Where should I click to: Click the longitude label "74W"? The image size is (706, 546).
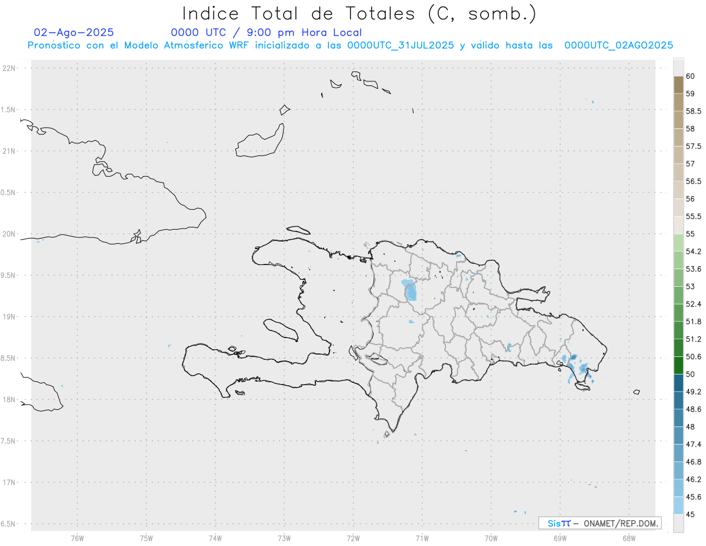215,538
